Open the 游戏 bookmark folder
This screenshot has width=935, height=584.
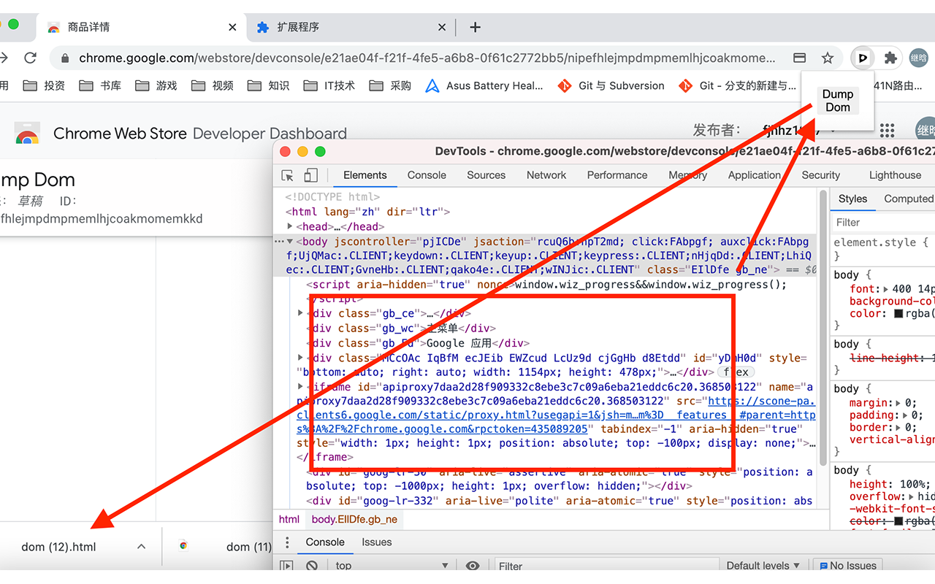[x=156, y=85]
